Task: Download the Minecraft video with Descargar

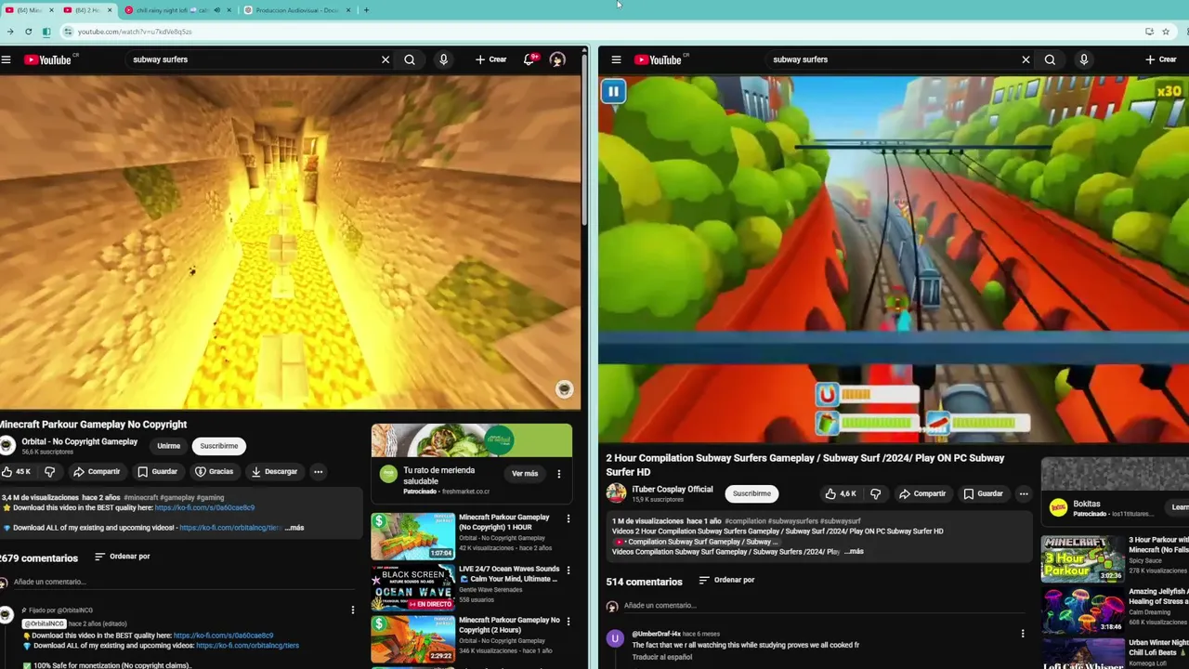Action: [274, 471]
